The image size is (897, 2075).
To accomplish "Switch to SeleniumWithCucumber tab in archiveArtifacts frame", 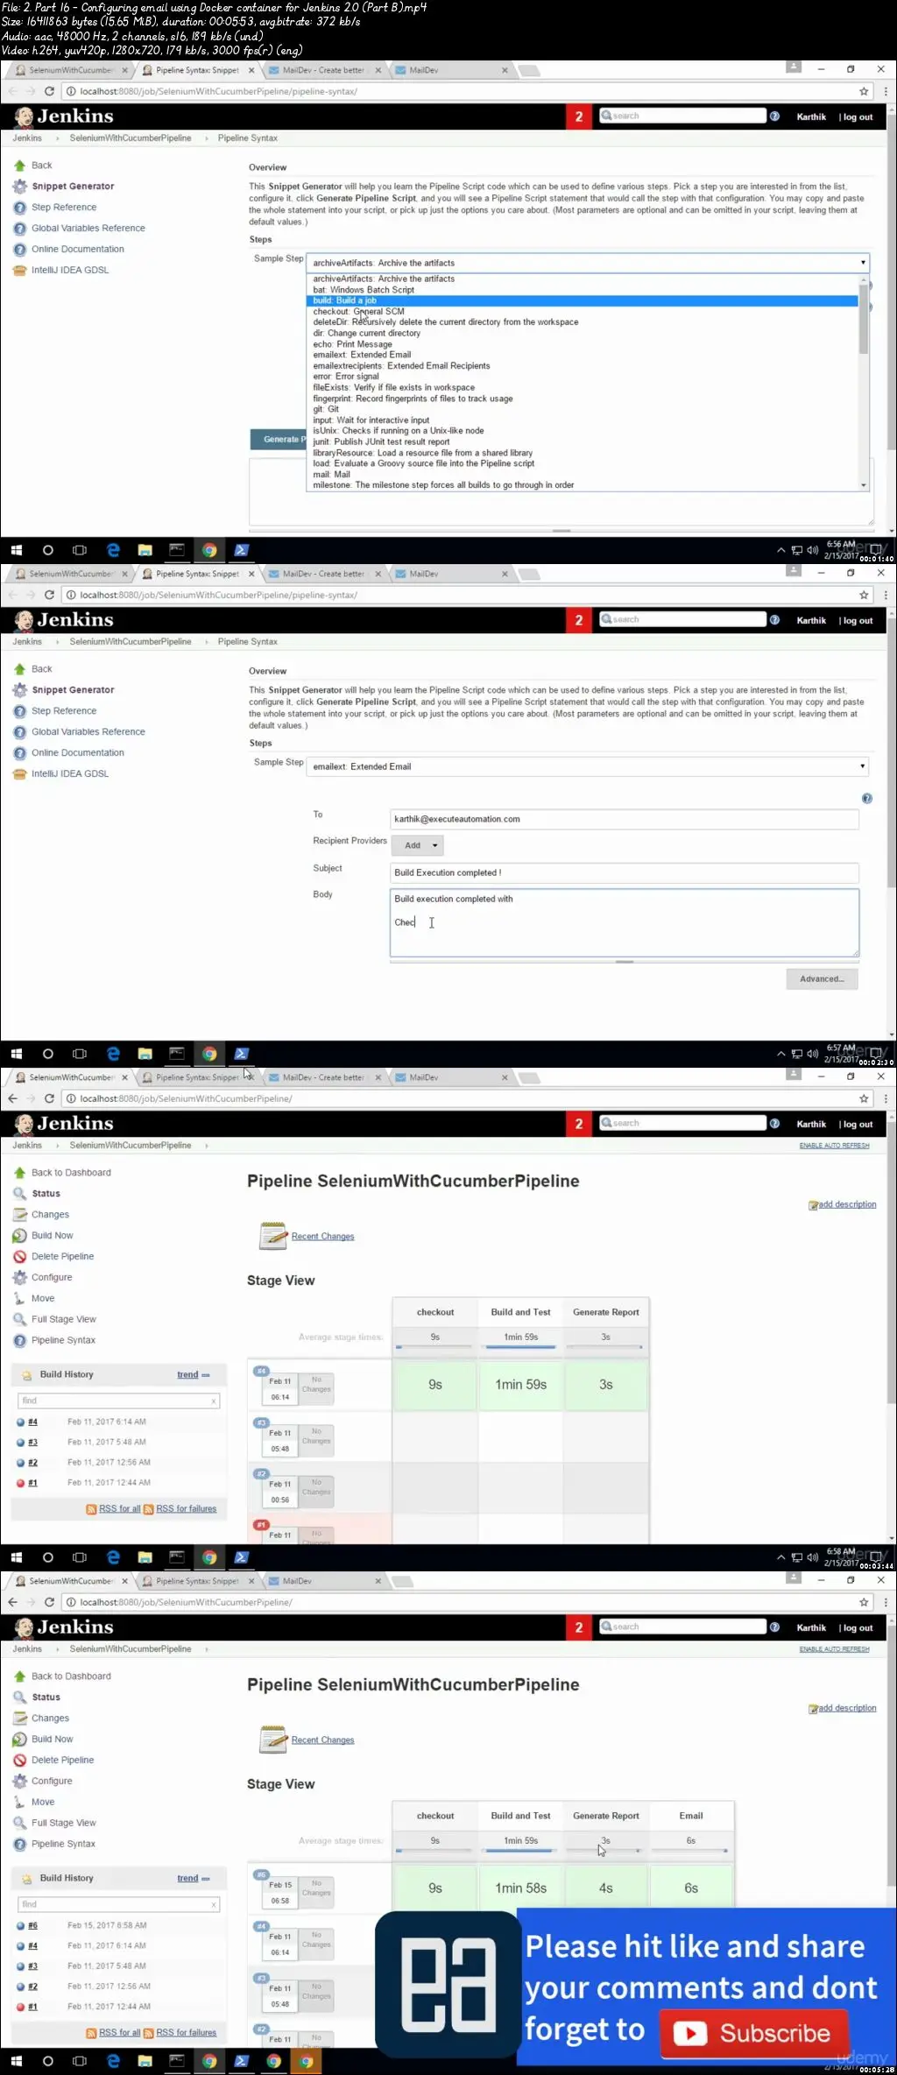I will [71, 70].
